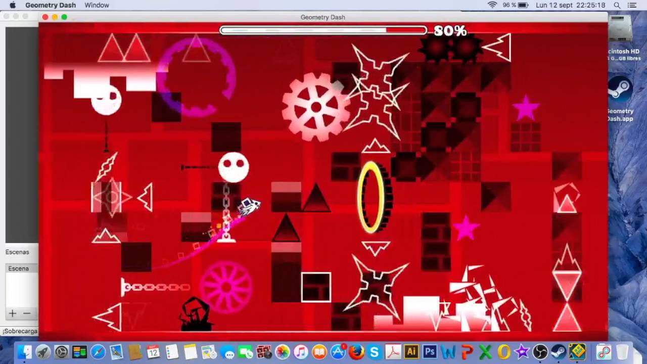Open the Apple menu

13,5
